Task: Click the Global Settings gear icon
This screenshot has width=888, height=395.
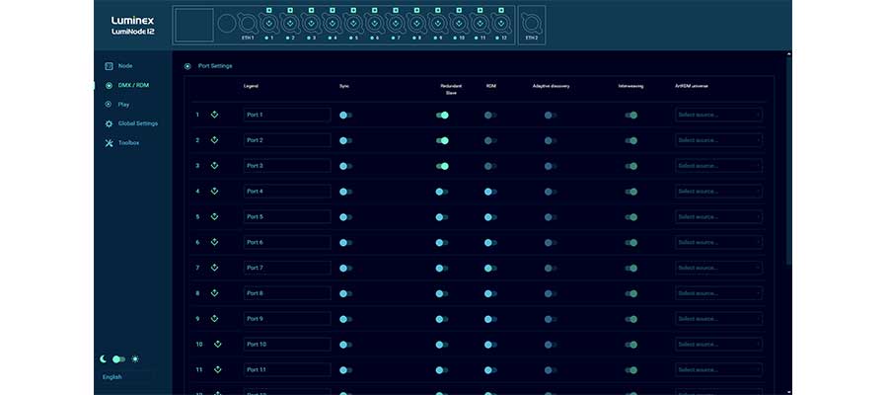Action: click(x=109, y=123)
